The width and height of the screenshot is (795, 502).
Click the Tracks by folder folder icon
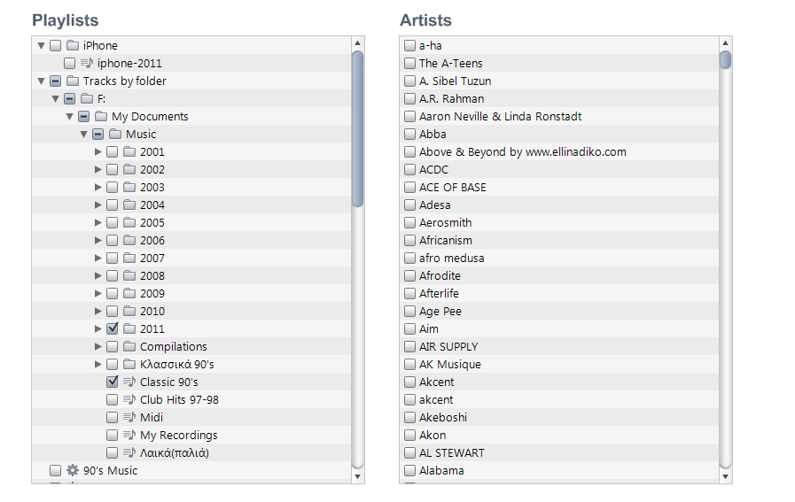pos(73,81)
